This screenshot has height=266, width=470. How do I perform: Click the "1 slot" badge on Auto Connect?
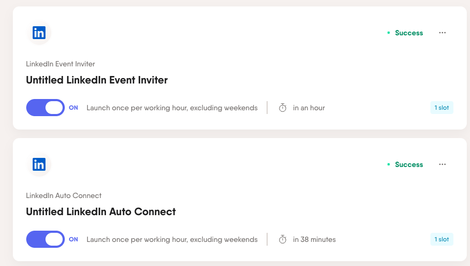pyautogui.click(x=442, y=239)
